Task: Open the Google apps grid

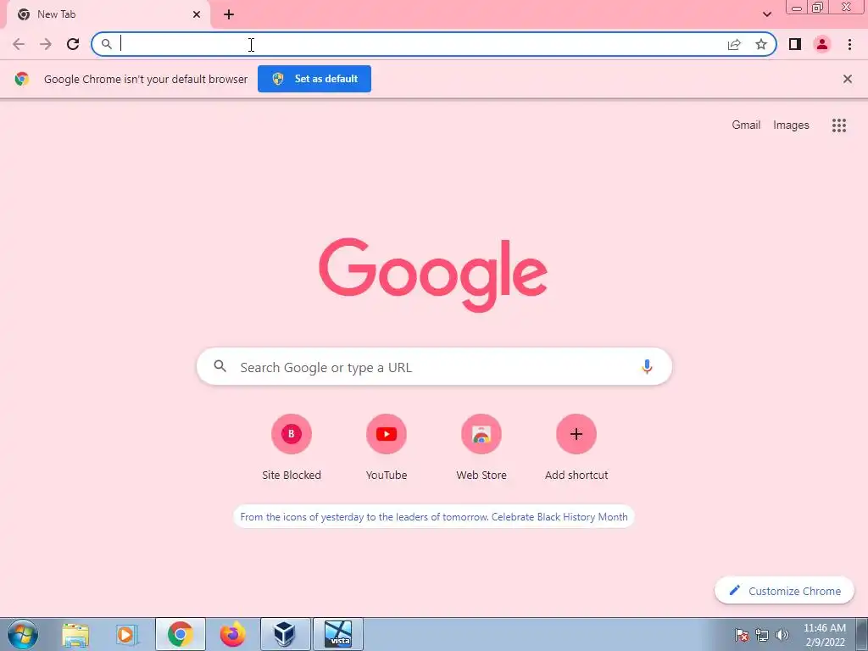Action: [838, 125]
